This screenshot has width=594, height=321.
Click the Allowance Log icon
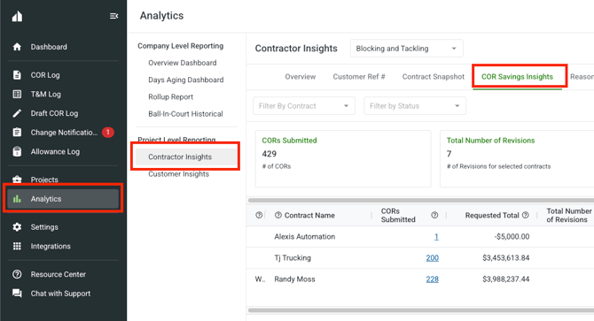tap(17, 151)
